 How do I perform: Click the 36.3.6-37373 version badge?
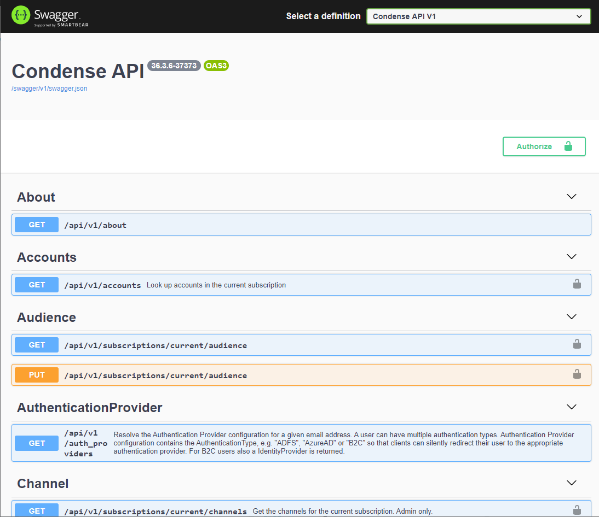(x=174, y=66)
